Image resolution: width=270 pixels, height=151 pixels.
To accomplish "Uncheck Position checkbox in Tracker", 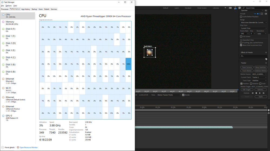I will tap(241, 84).
